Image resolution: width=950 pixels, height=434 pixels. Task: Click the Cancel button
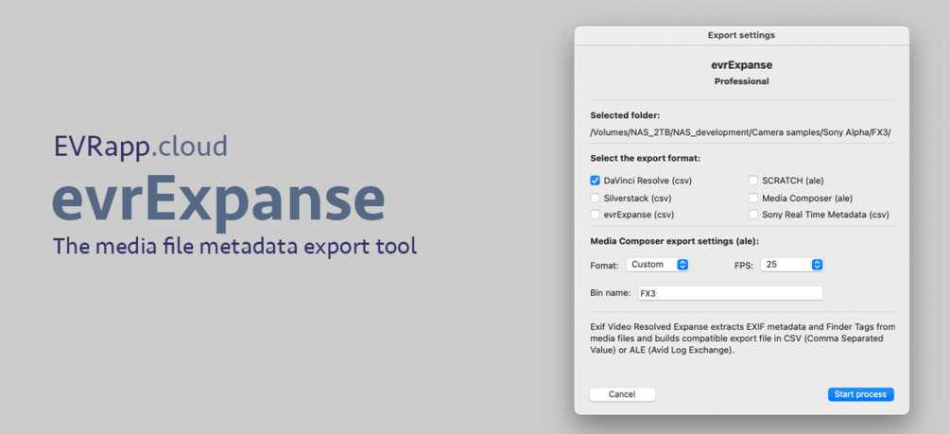tap(622, 394)
